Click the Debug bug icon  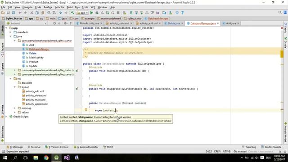tap(97, 13)
